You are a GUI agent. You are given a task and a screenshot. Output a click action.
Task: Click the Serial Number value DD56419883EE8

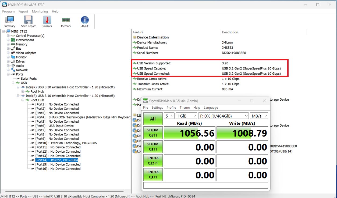234,53
